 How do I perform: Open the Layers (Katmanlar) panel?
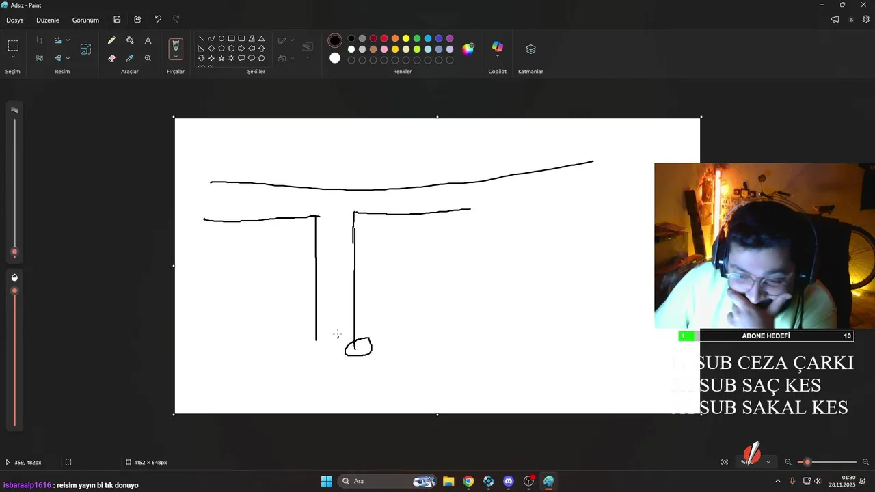(530, 49)
